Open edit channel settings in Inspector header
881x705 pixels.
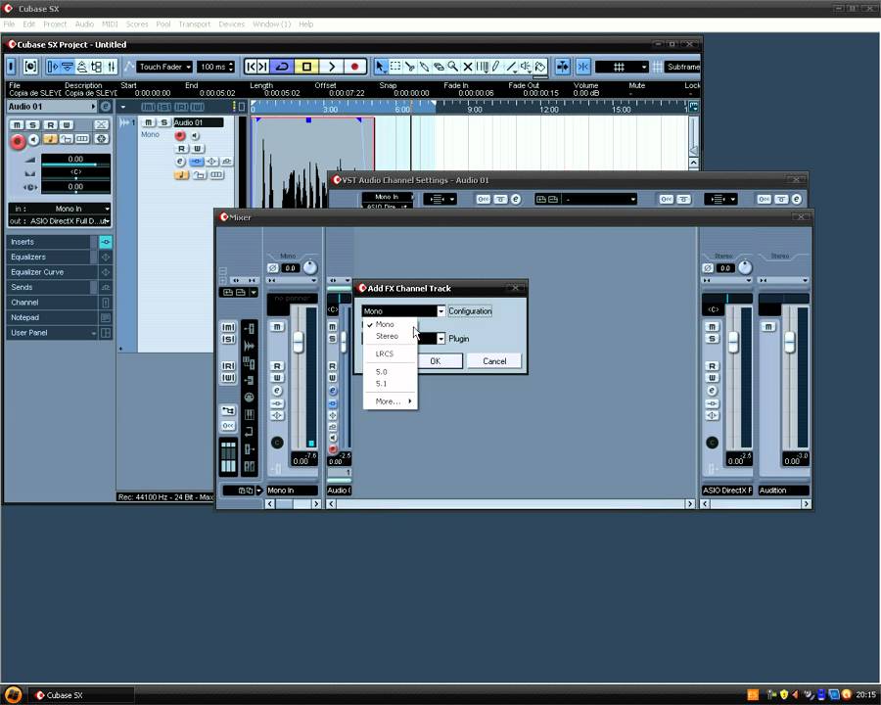(105, 107)
